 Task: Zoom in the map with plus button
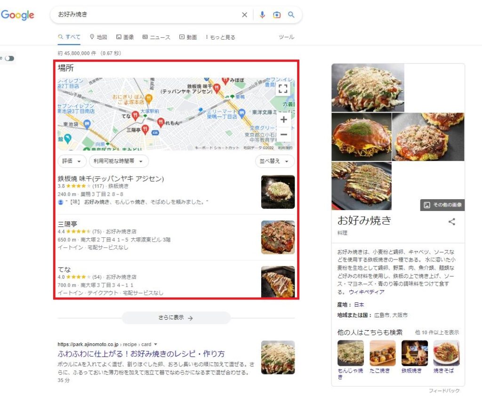(284, 119)
